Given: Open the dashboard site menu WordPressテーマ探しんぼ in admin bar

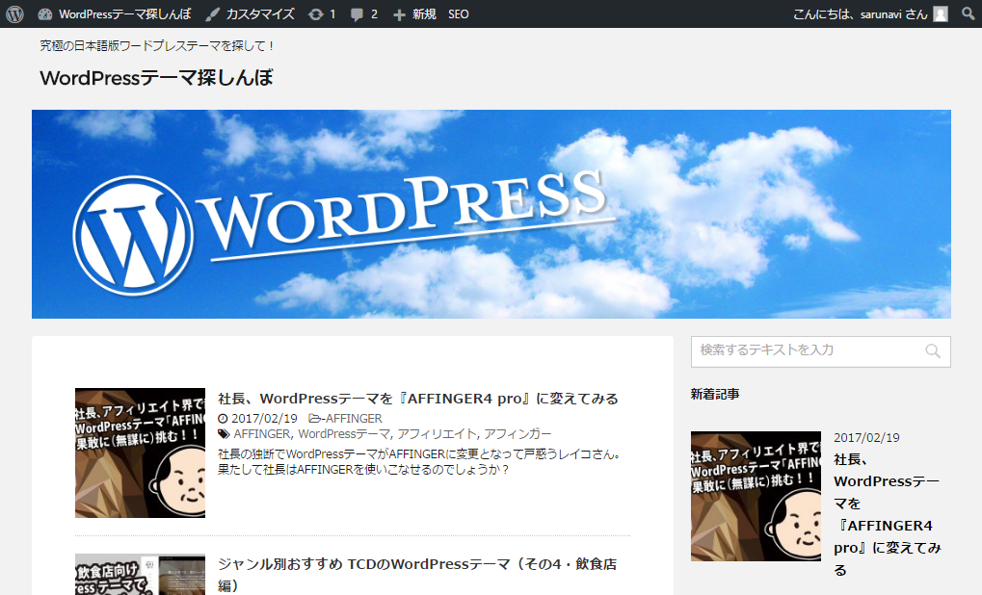Looking at the screenshot, I should click(114, 13).
